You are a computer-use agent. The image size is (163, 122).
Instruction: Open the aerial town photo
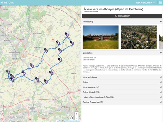(x=139, y=37)
